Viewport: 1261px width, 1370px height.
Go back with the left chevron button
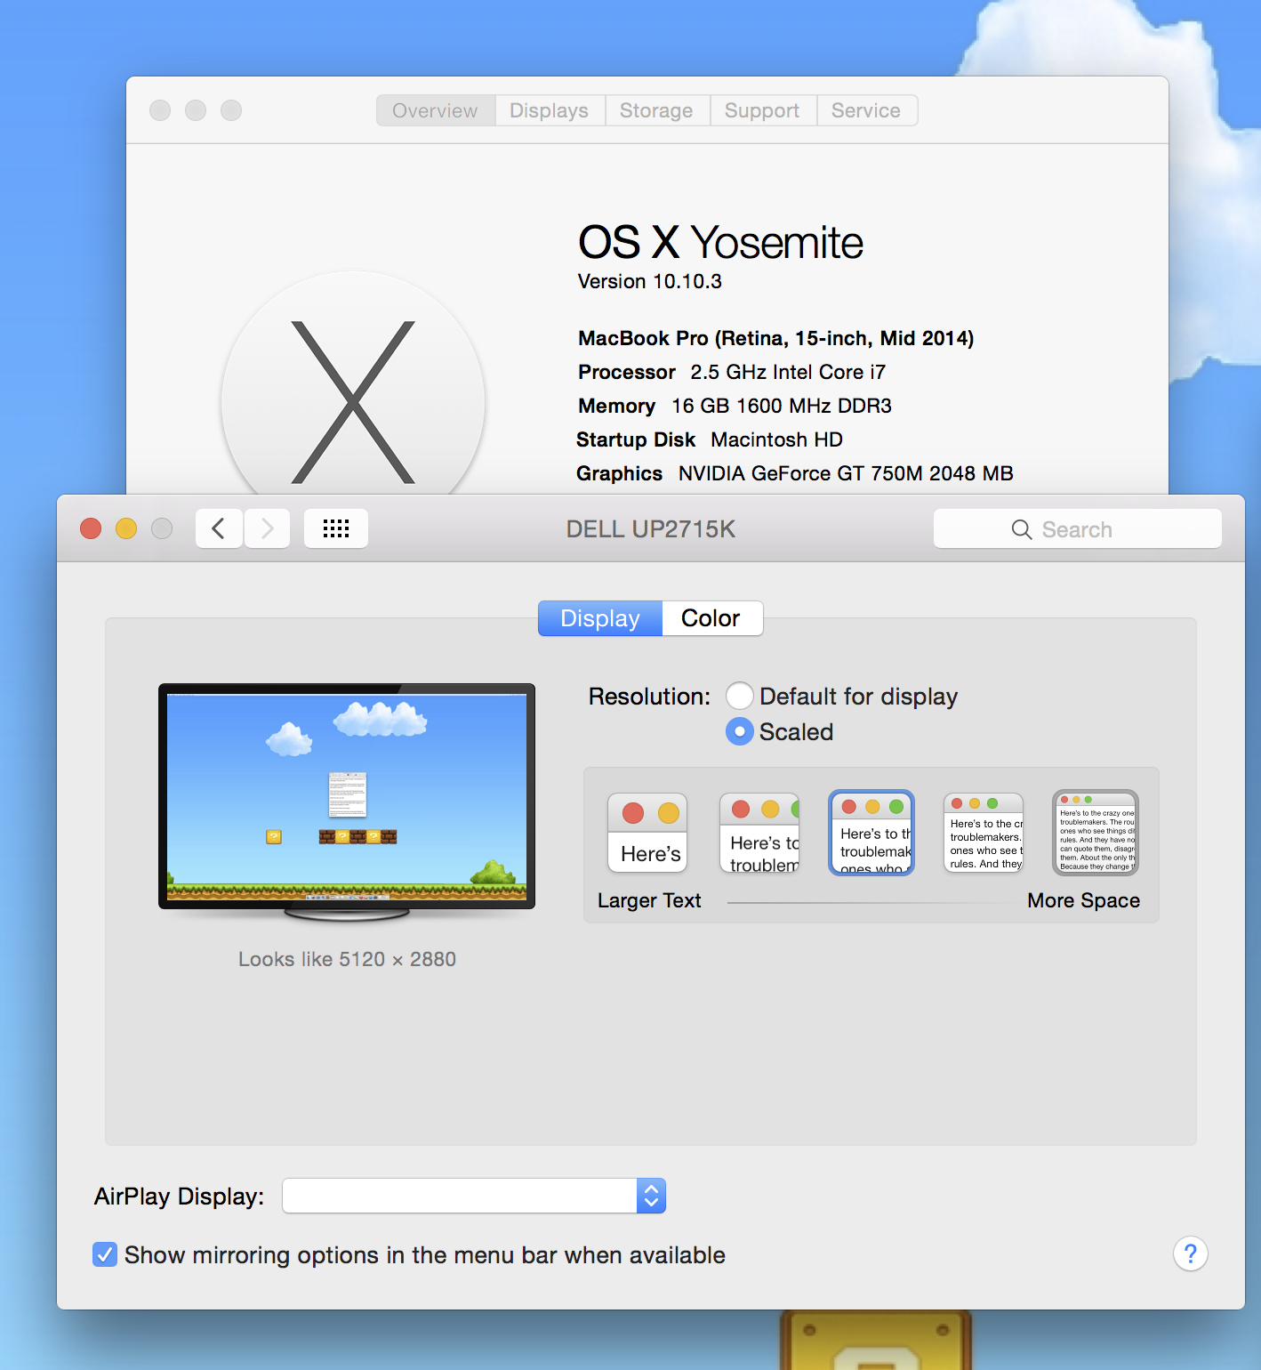pyautogui.click(x=219, y=529)
